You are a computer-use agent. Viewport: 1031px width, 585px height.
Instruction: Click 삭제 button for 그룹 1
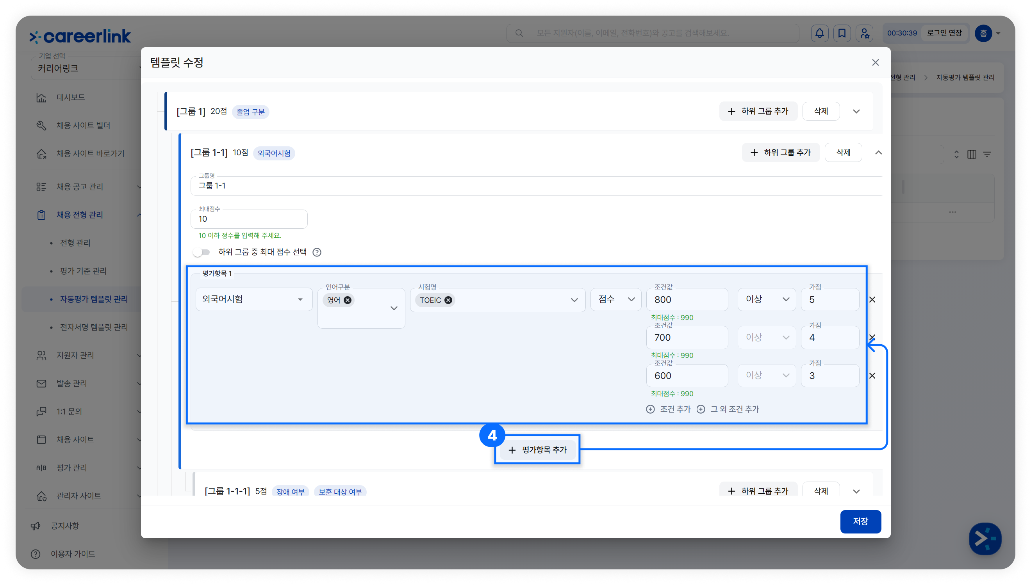[821, 111]
